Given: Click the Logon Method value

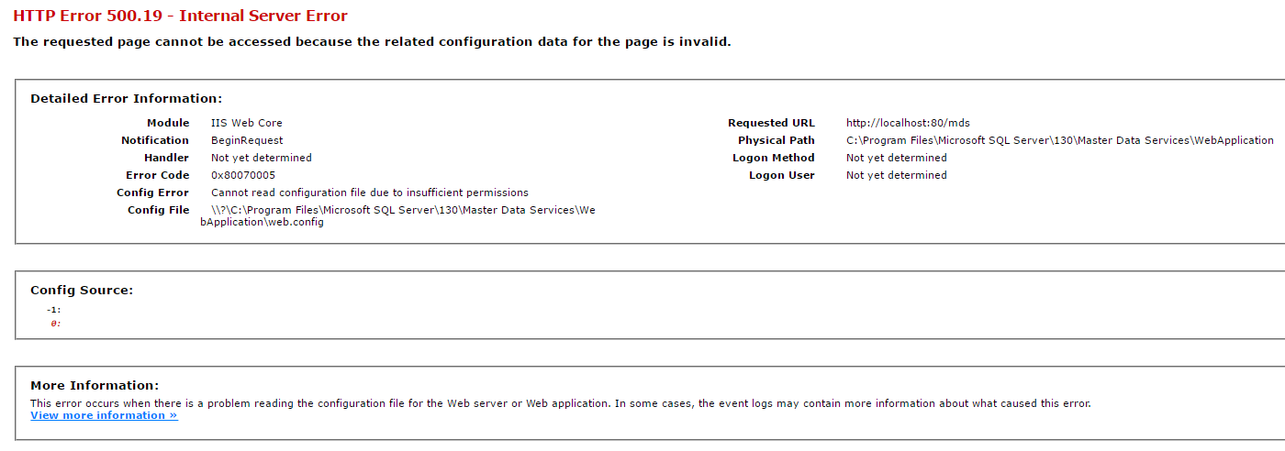Looking at the screenshot, I should pos(896,158).
